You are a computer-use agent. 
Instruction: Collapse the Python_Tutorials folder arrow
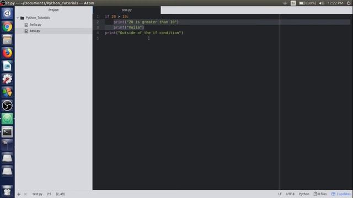(x=18, y=18)
